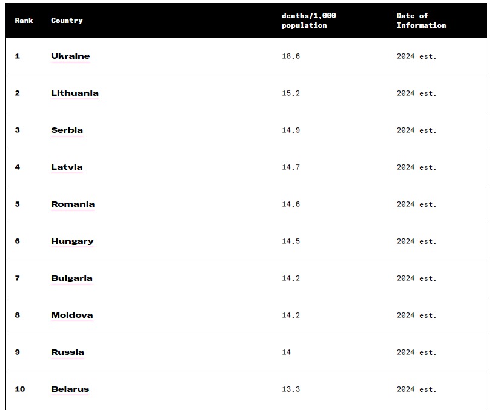Open the Hungary country link

pos(72,241)
